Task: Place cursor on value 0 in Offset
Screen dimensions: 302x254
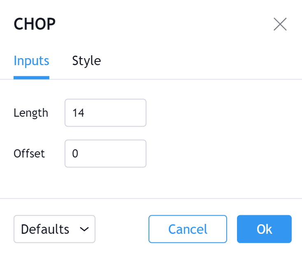Action: tap(75, 154)
